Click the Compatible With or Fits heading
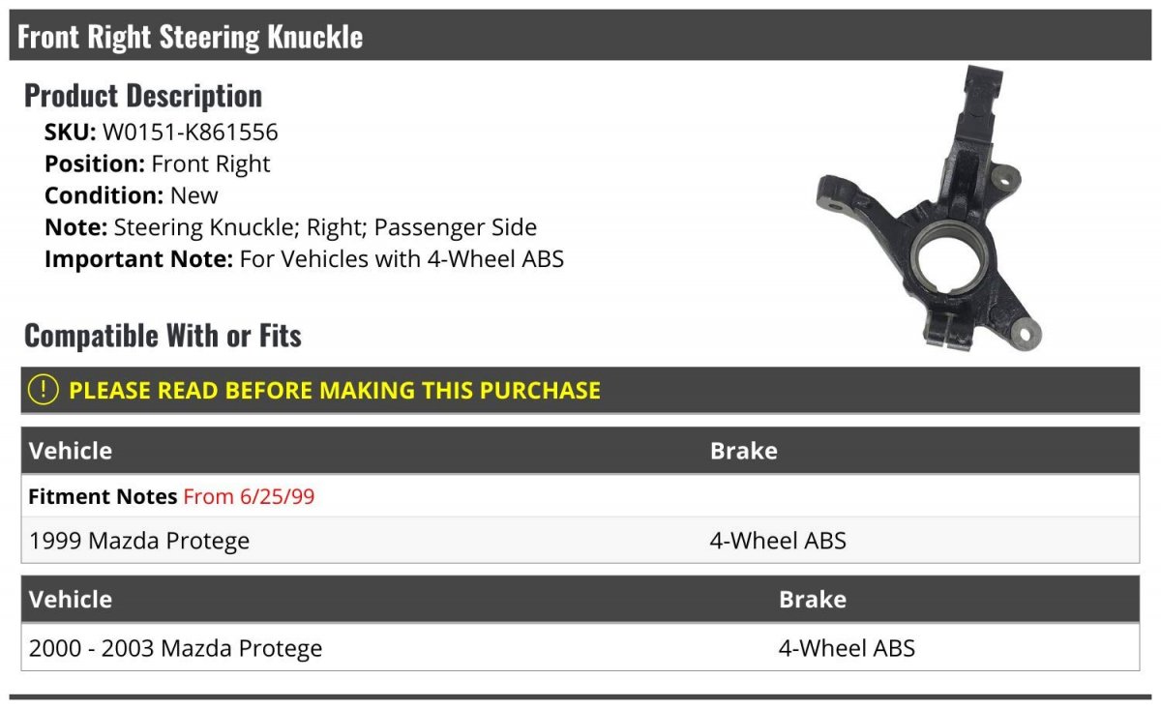Screen dimensions: 1161x709 pyautogui.click(x=163, y=336)
